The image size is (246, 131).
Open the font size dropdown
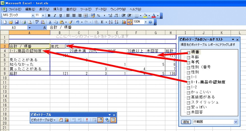coord(43,16)
